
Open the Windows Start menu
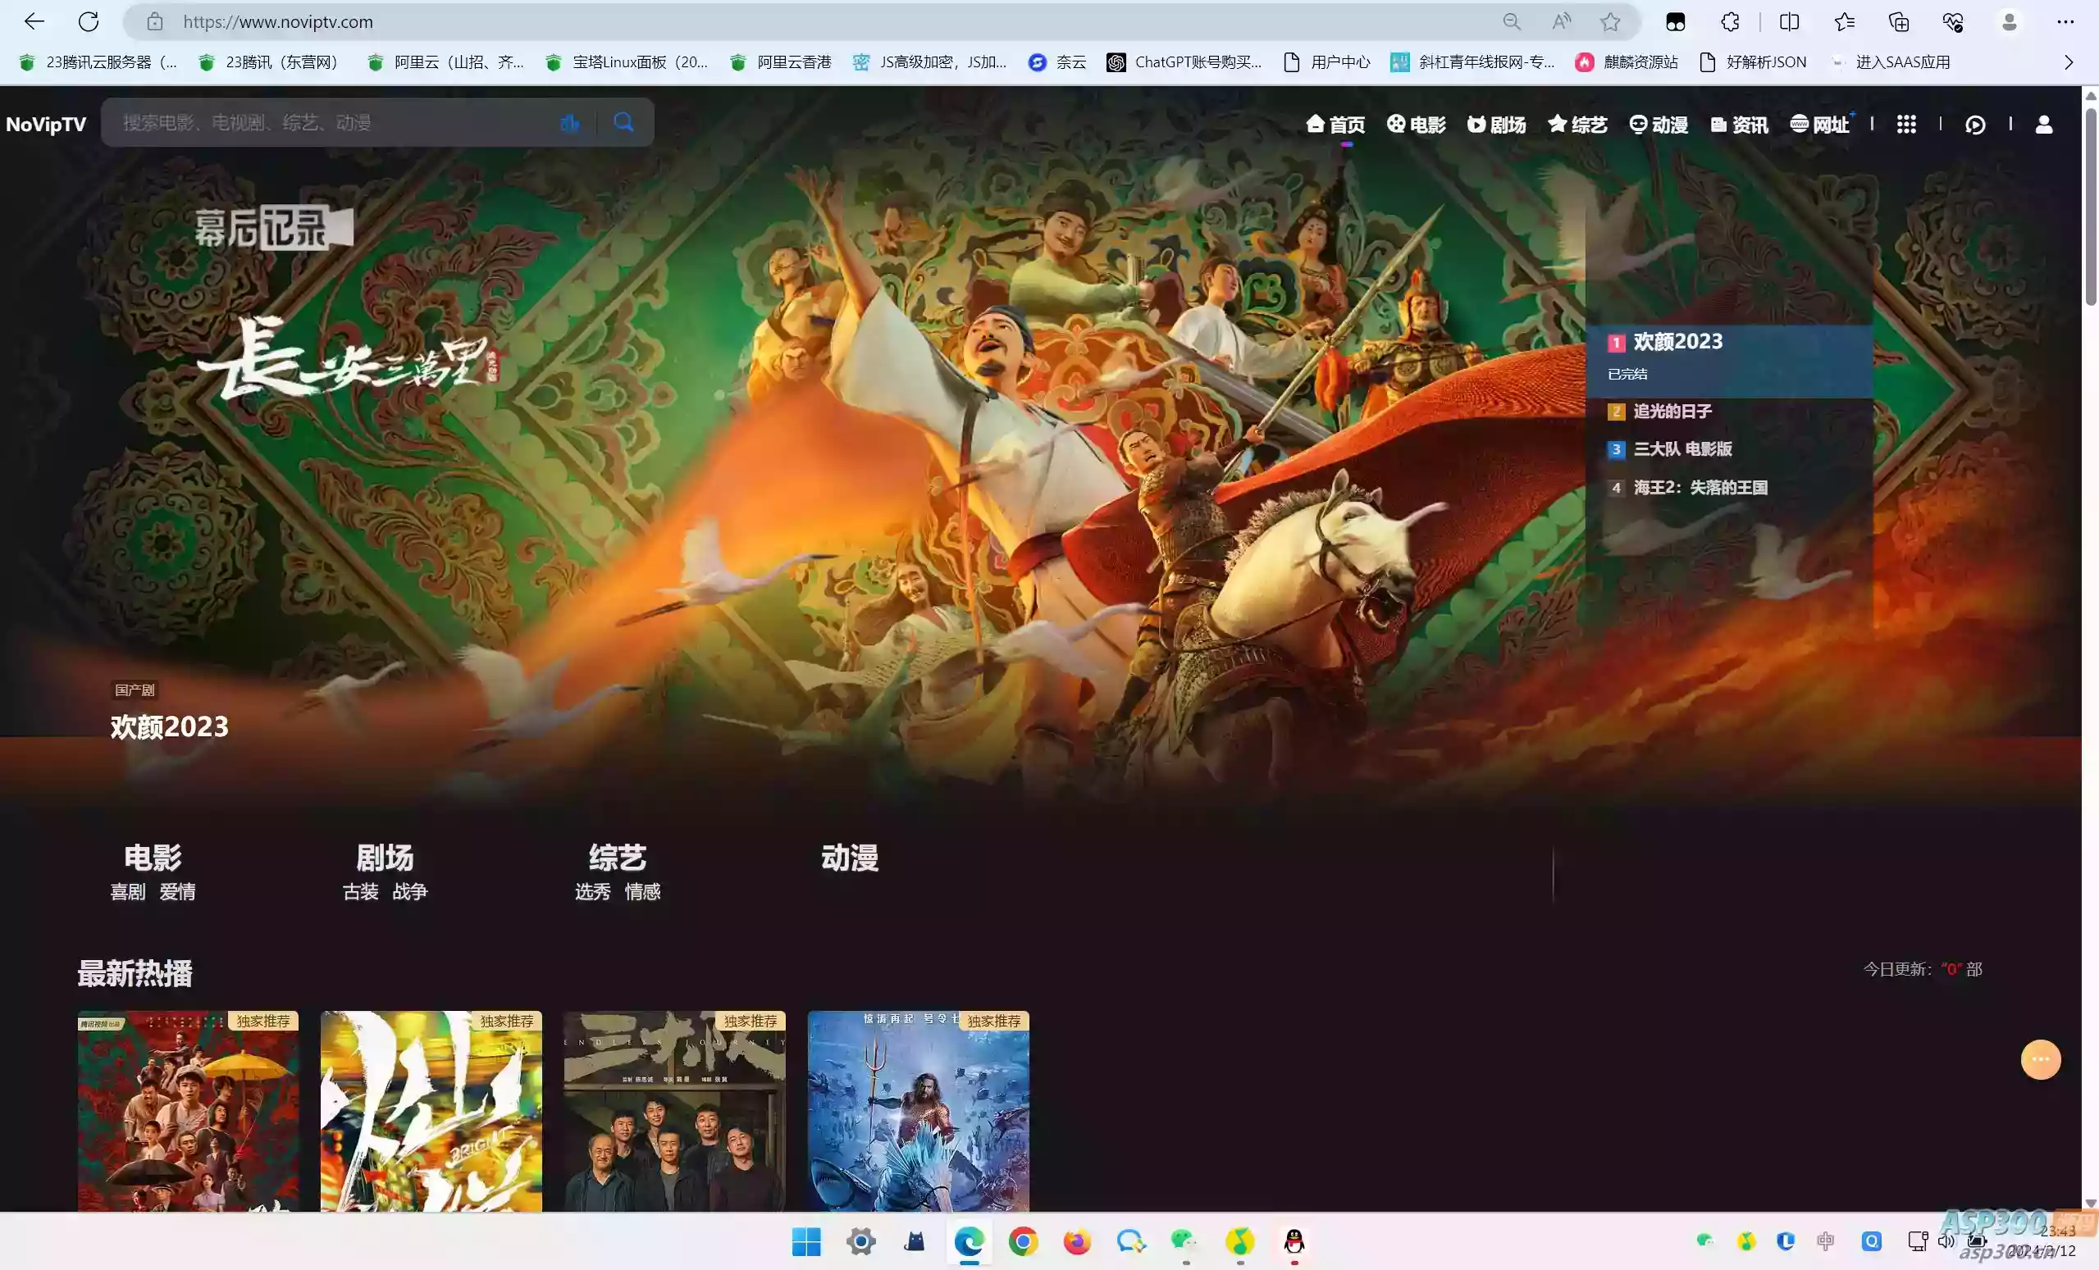805,1242
